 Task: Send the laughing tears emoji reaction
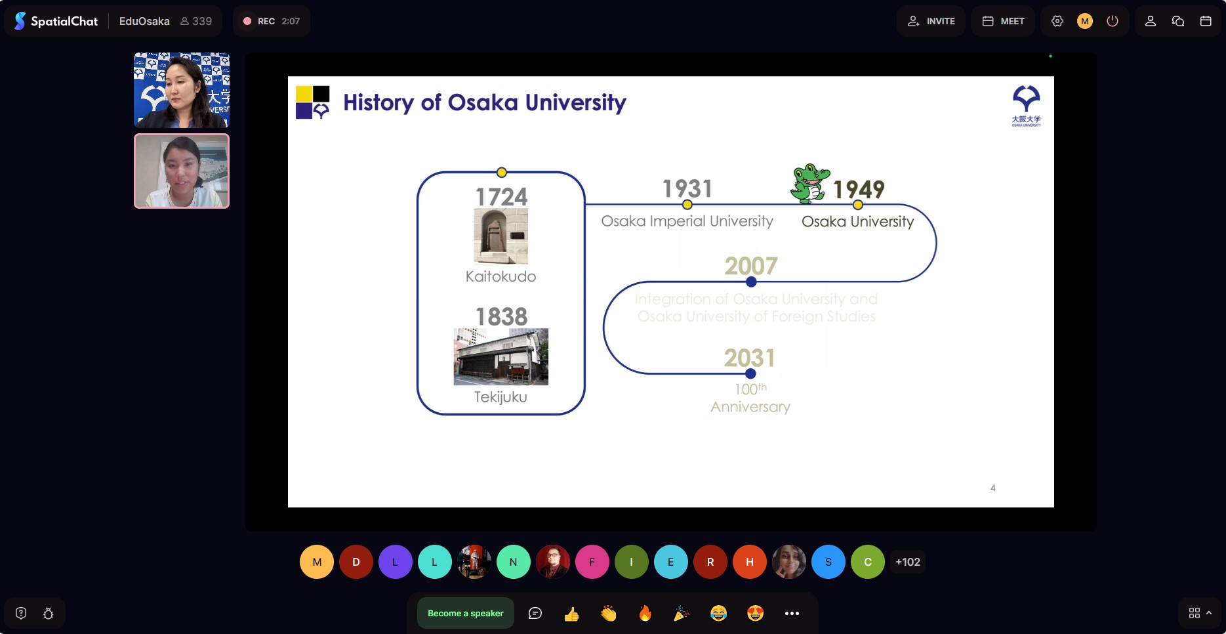(x=718, y=613)
